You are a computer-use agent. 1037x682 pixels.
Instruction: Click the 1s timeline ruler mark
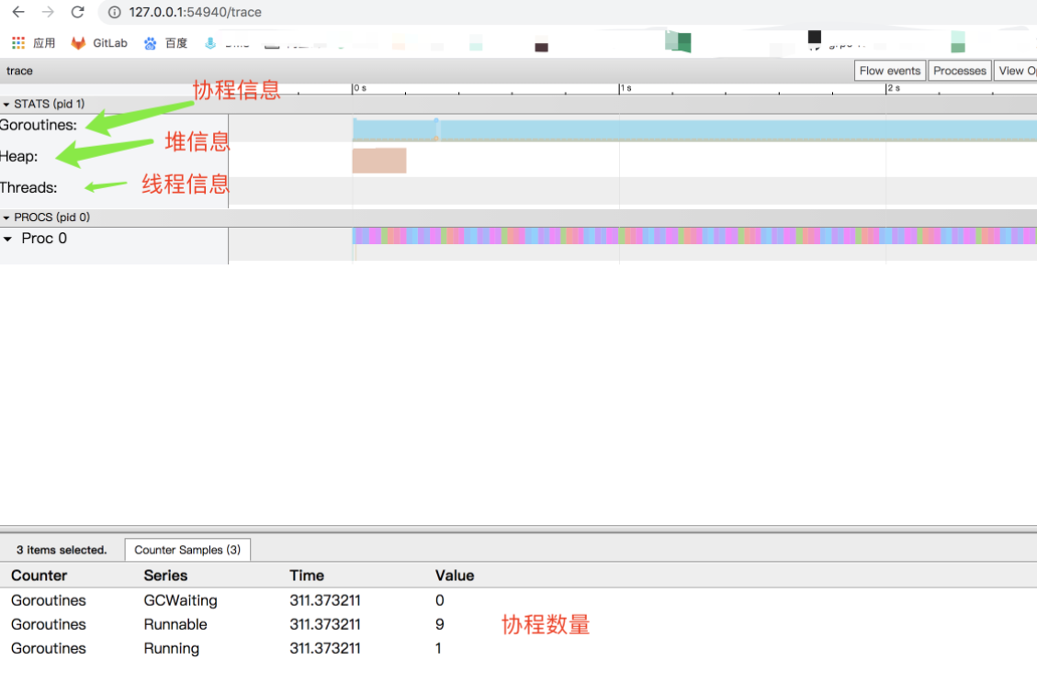[623, 87]
